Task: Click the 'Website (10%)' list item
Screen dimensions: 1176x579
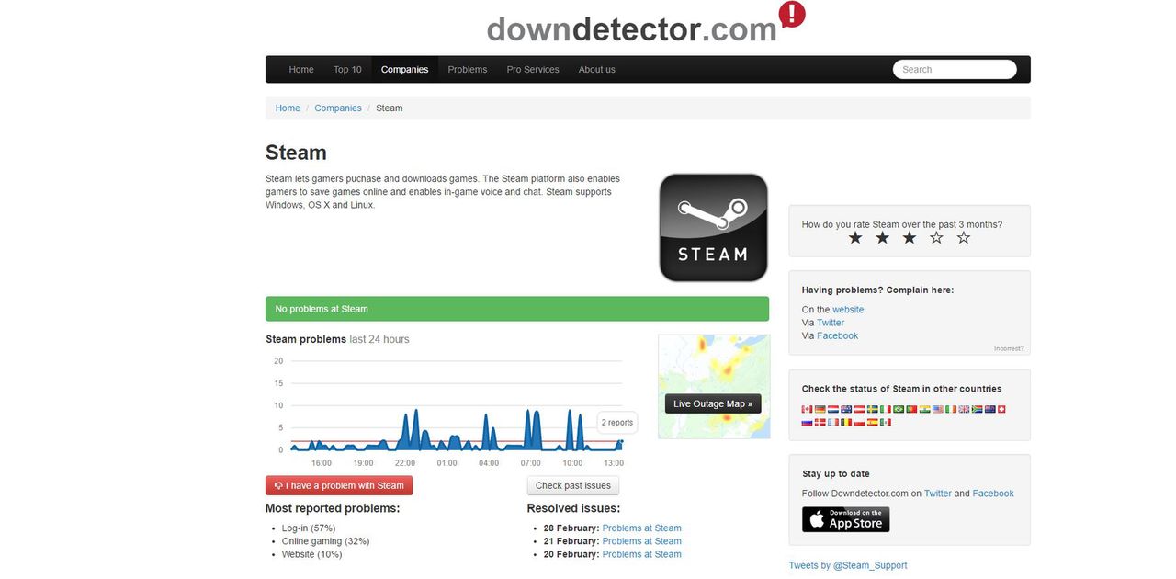Action: [312, 554]
